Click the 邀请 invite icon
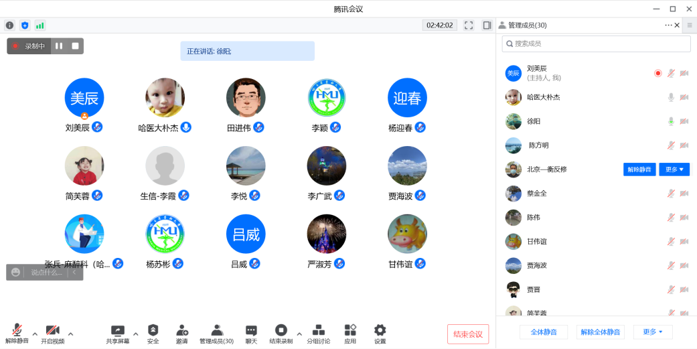The image size is (697, 349). tap(182, 330)
